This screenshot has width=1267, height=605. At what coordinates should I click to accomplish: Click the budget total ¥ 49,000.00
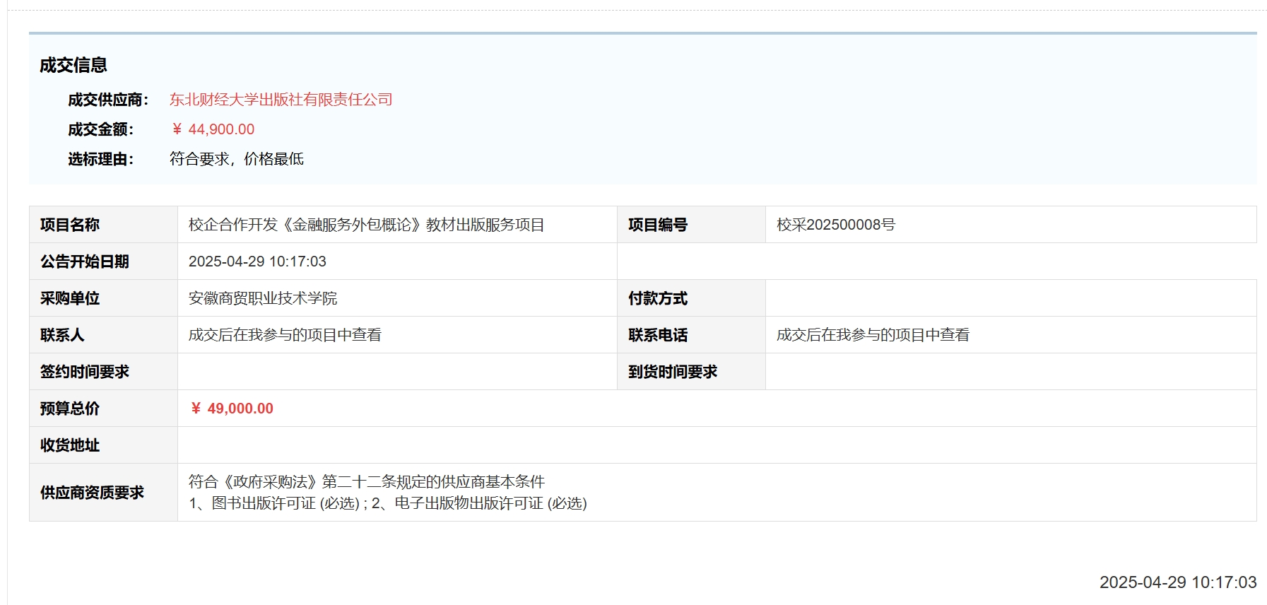coord(232,409)
